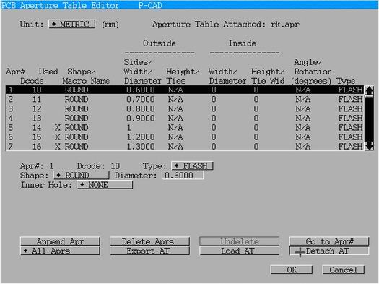Click the Export AT button

(150, 251)
